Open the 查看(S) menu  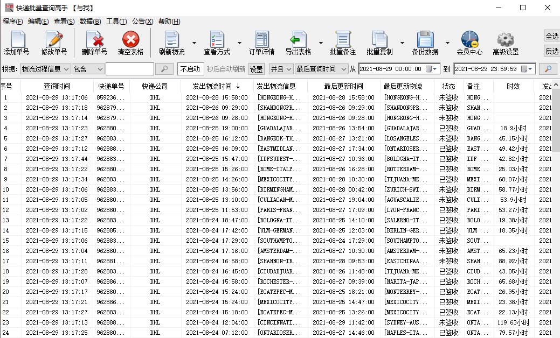pyautogui.click(x=64, y=22)
